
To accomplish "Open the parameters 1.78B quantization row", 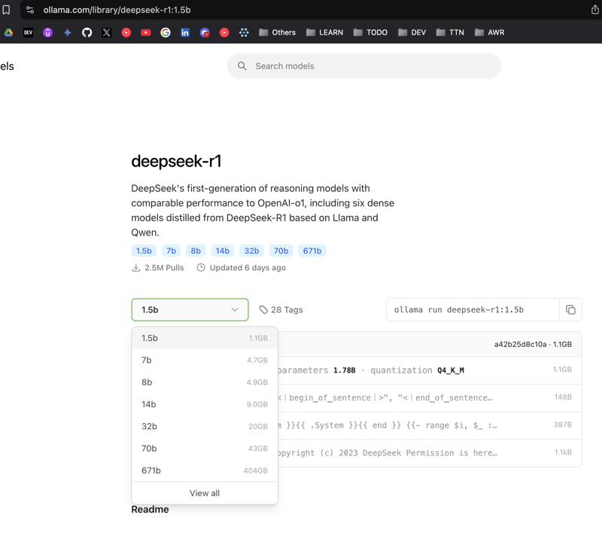I will coord(430,370).
